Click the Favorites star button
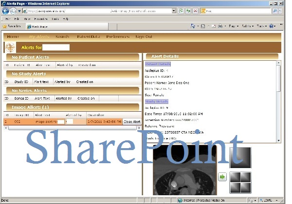The image size is (292, 204). tap(12, 26)
